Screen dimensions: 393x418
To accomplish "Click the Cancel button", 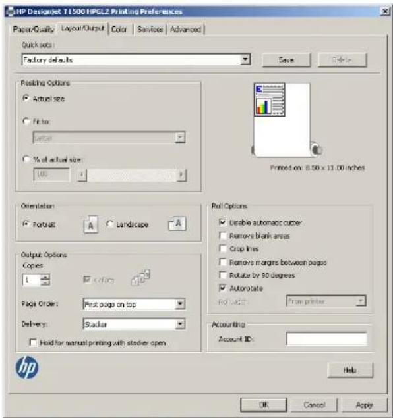I will pos(315,405).
